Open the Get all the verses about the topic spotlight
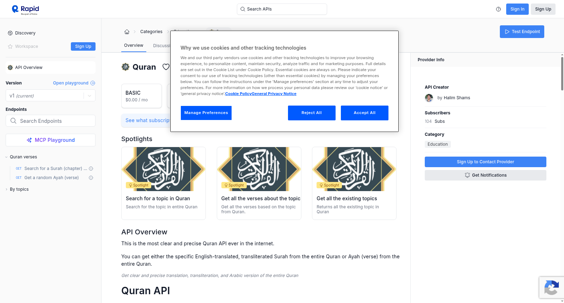The width and height of the screenshot is (564, 303). 259,183
